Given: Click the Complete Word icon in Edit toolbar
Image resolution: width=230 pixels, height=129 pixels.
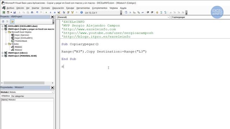Looking at the screenshot, I should point(143,13).
